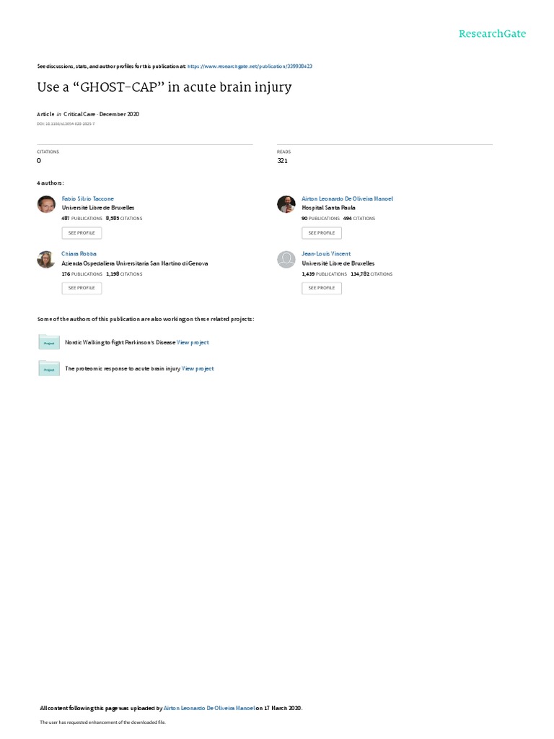Click See Profile under Chiara Robba

click(x=82, y=288)
